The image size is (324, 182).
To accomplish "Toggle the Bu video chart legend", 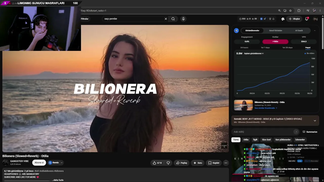I will tap(310, 53).
